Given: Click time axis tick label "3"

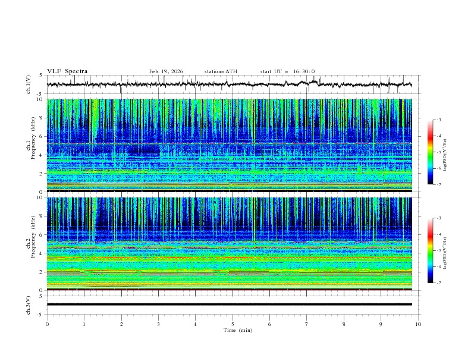Looking at the screenshot, I should 158,324.
